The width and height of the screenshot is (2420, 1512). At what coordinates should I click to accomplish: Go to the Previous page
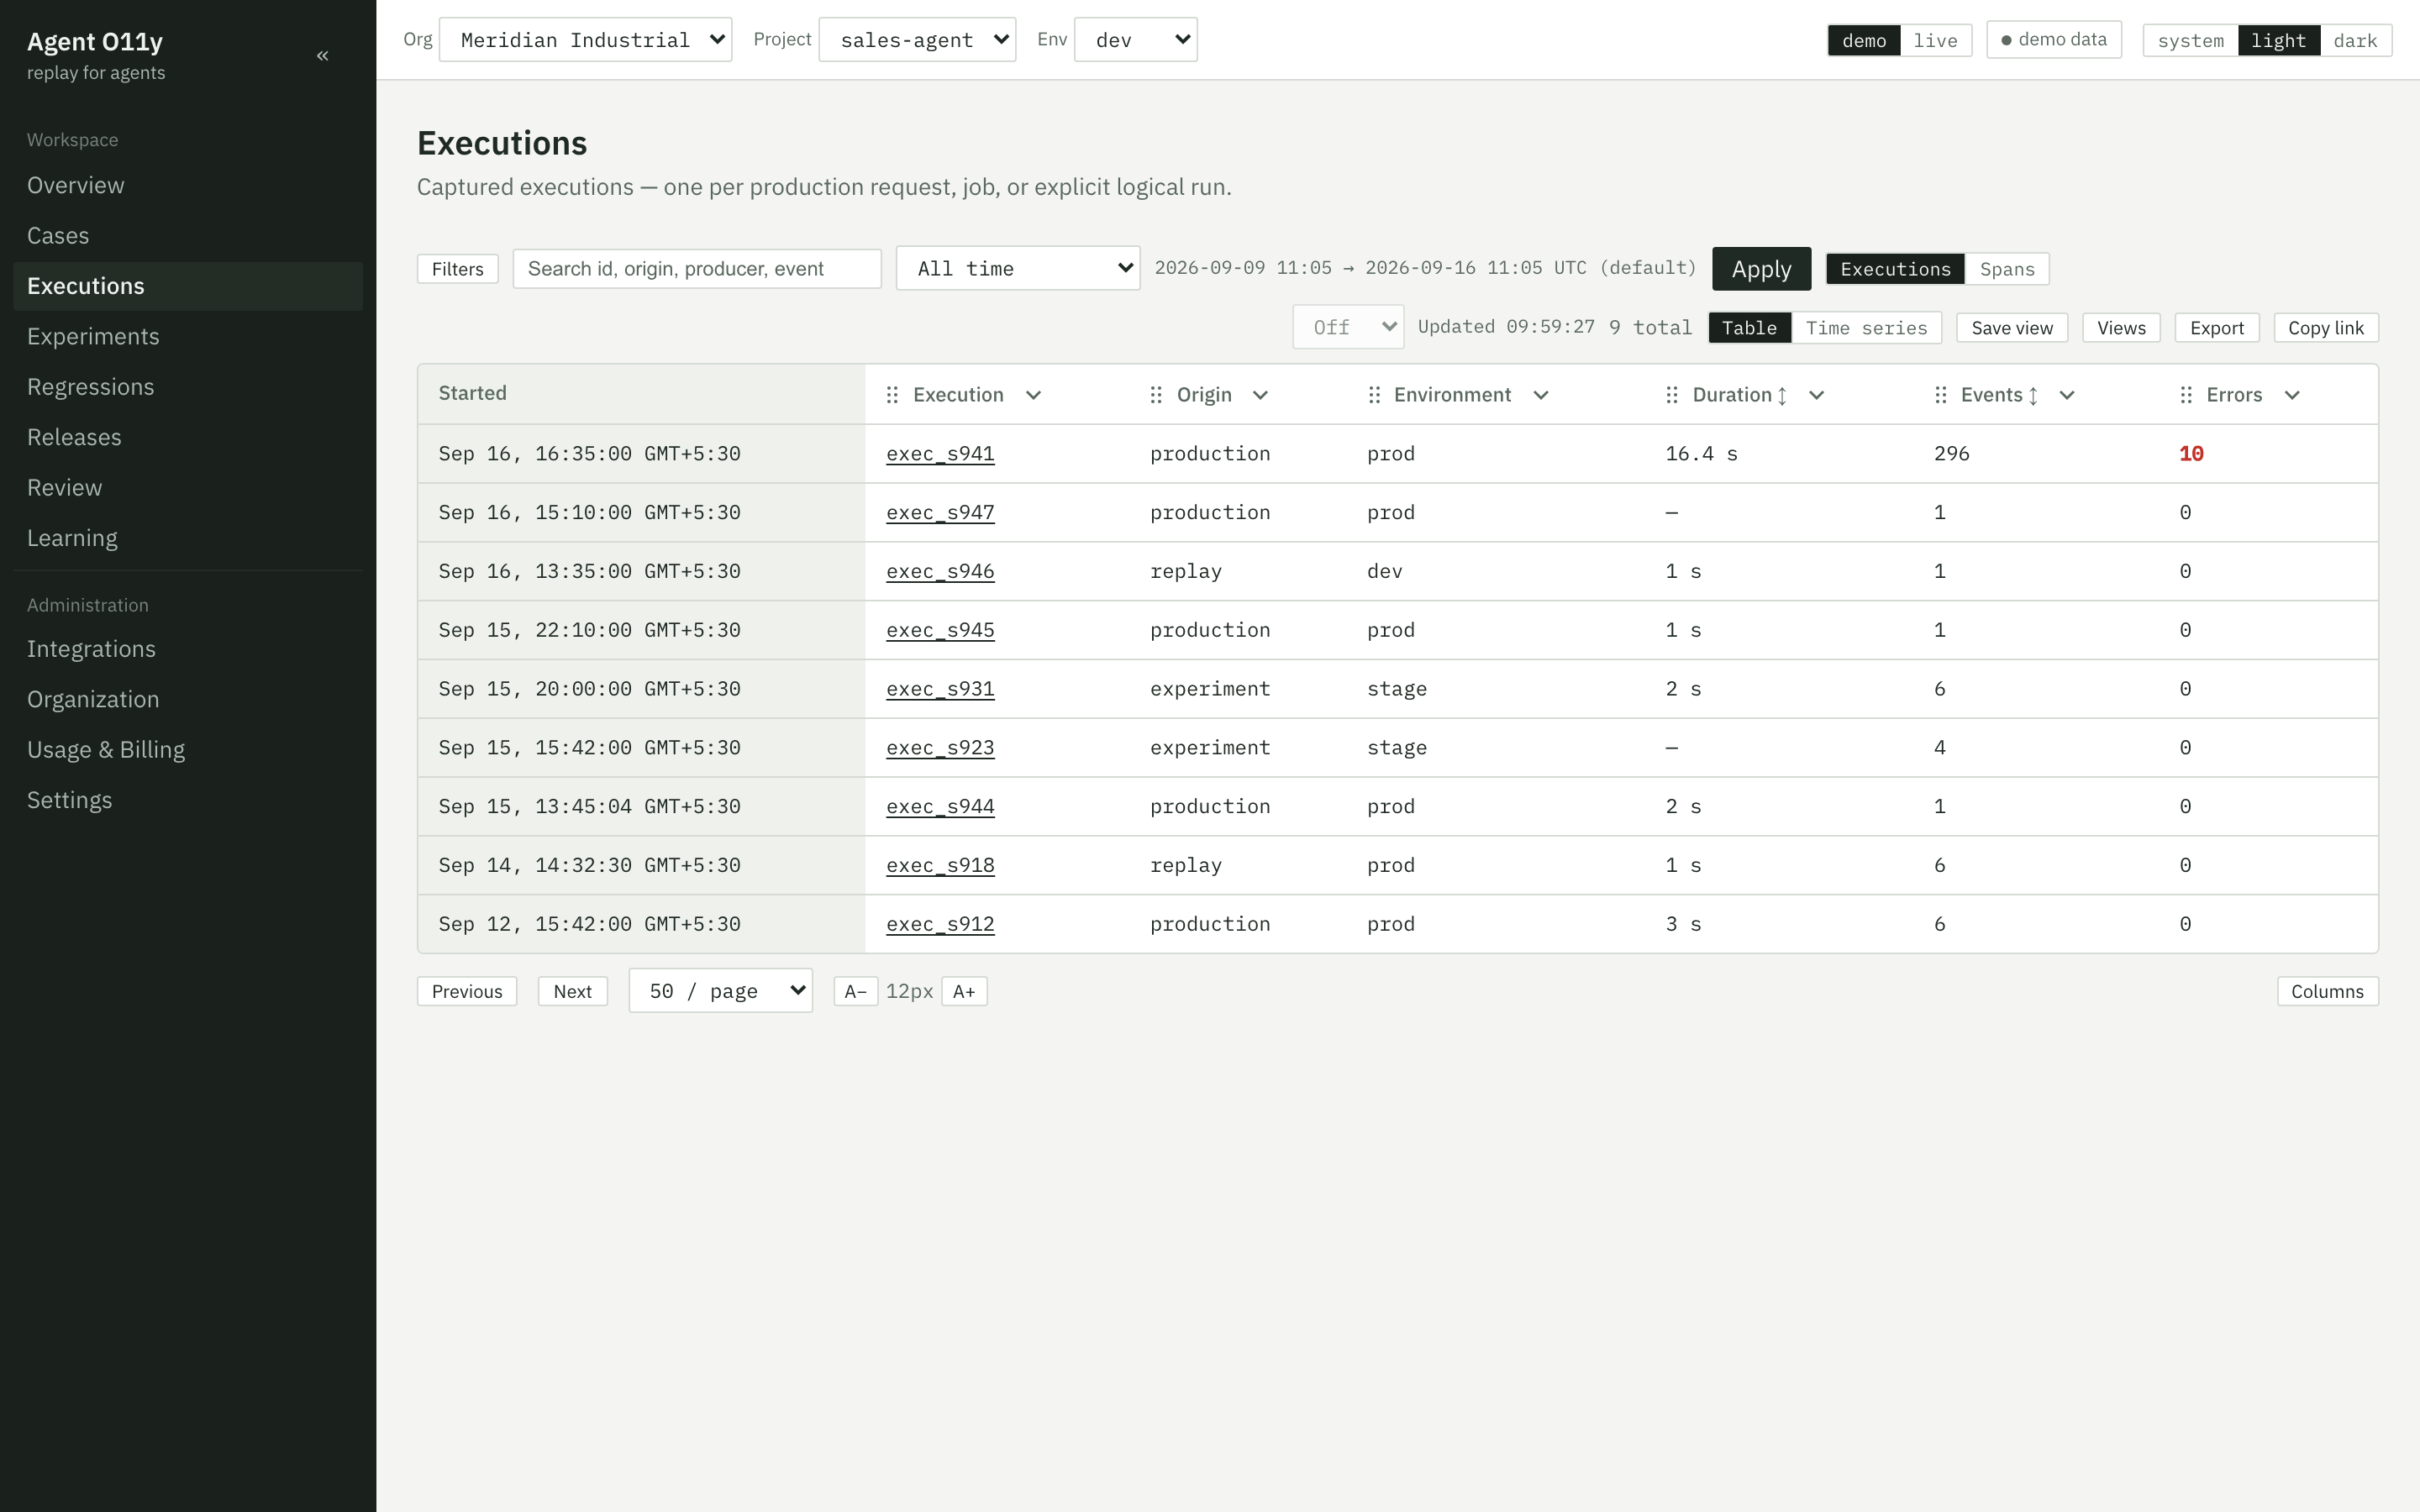pos(467,991)
